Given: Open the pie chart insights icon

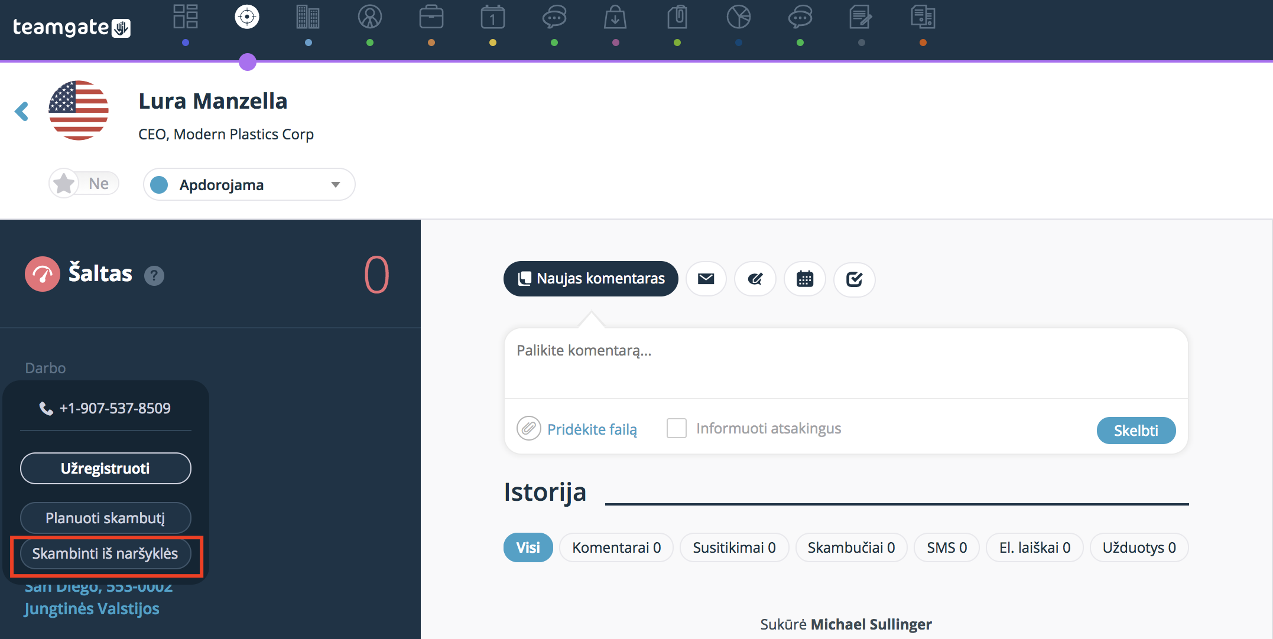Looking at the screenshot, I should tap(739, 17).
